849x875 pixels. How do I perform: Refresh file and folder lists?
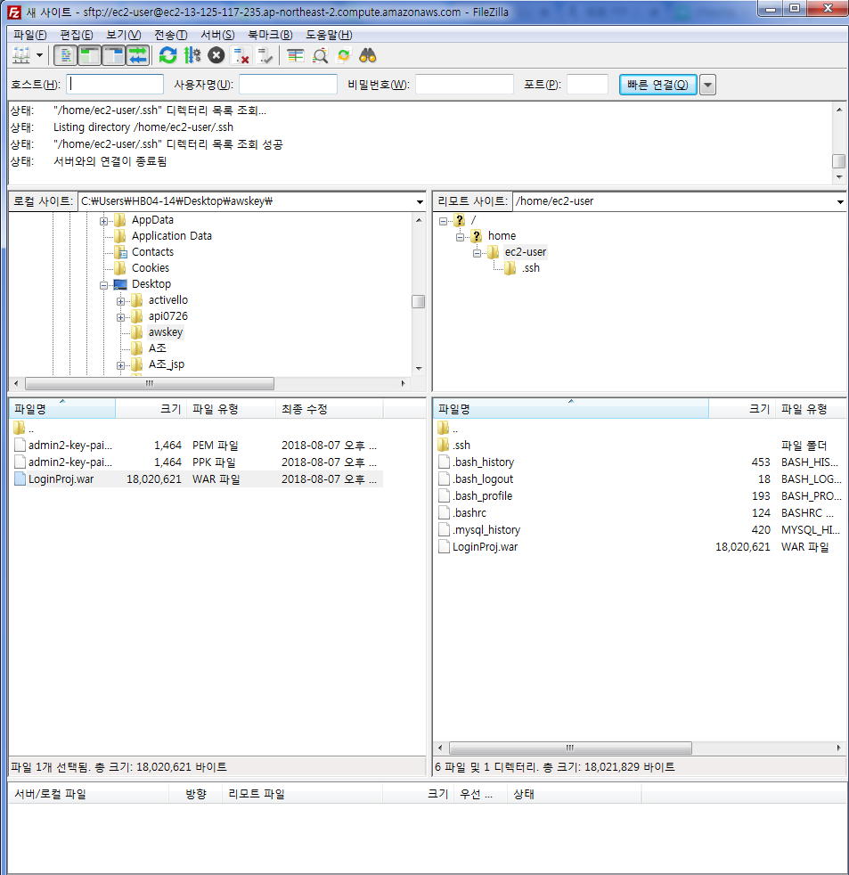(167, 56)
